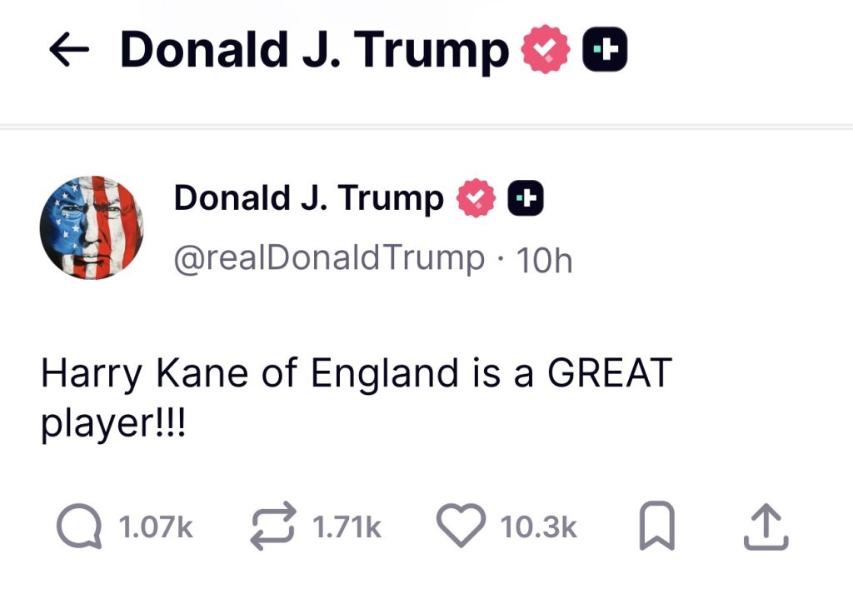Tap the red verified badge in header
The width and height of the screenshot is (853, 589).
(546, 49)
